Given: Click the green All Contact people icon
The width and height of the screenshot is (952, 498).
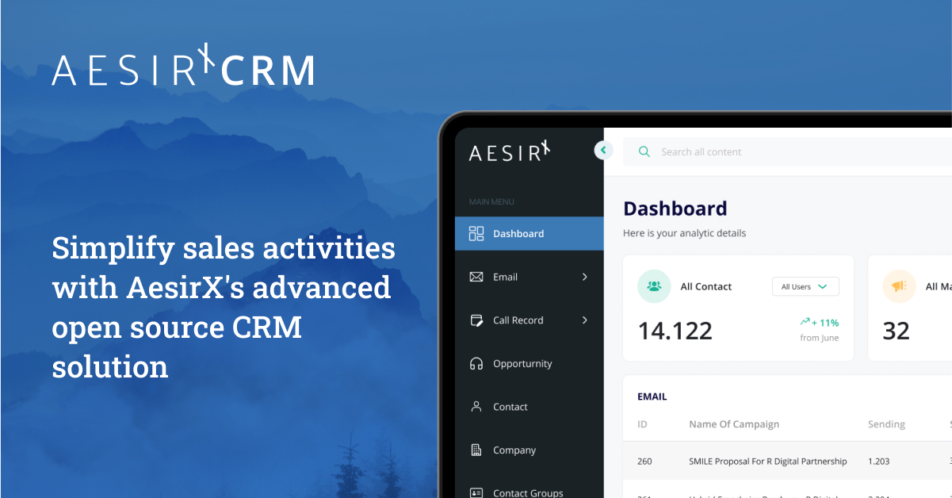Looking at the screenshot, I should point(654,286).
